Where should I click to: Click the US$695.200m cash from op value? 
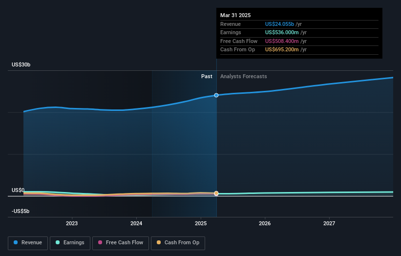282,50
